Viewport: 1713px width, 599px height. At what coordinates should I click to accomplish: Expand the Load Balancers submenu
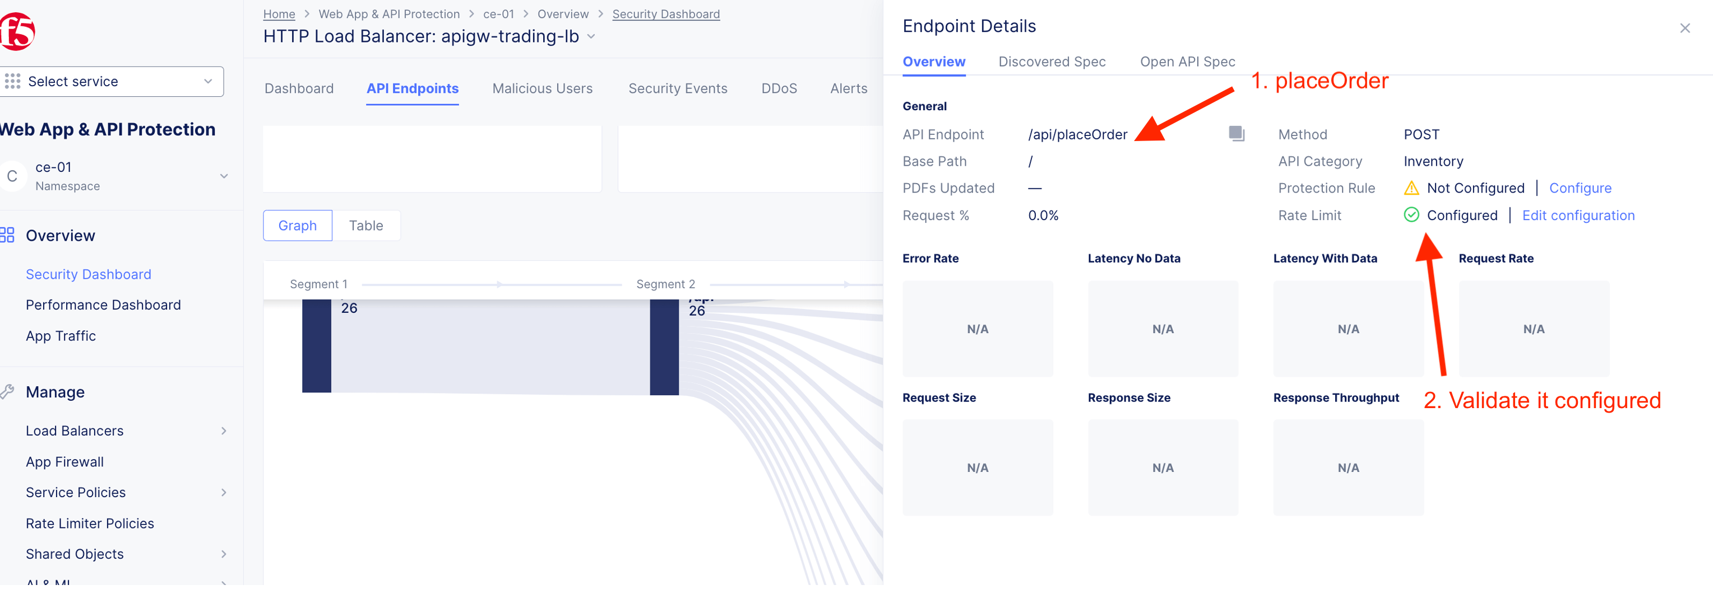[x=224, y=430]
